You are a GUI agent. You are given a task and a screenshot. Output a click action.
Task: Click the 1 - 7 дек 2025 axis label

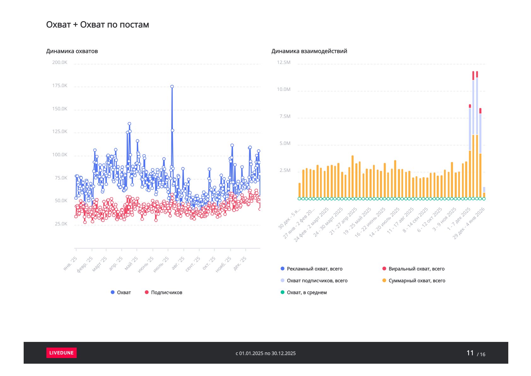(x=460, y=219)
